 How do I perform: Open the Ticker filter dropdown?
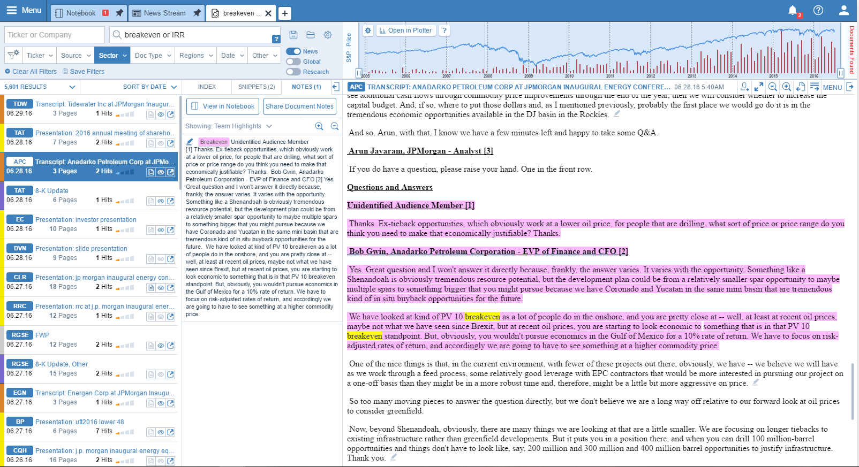pos(40,55)
